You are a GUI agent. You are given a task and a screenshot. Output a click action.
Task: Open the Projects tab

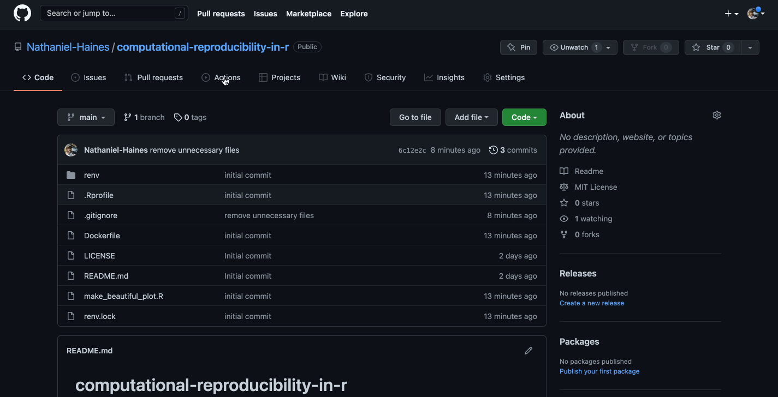click(280, 77)
